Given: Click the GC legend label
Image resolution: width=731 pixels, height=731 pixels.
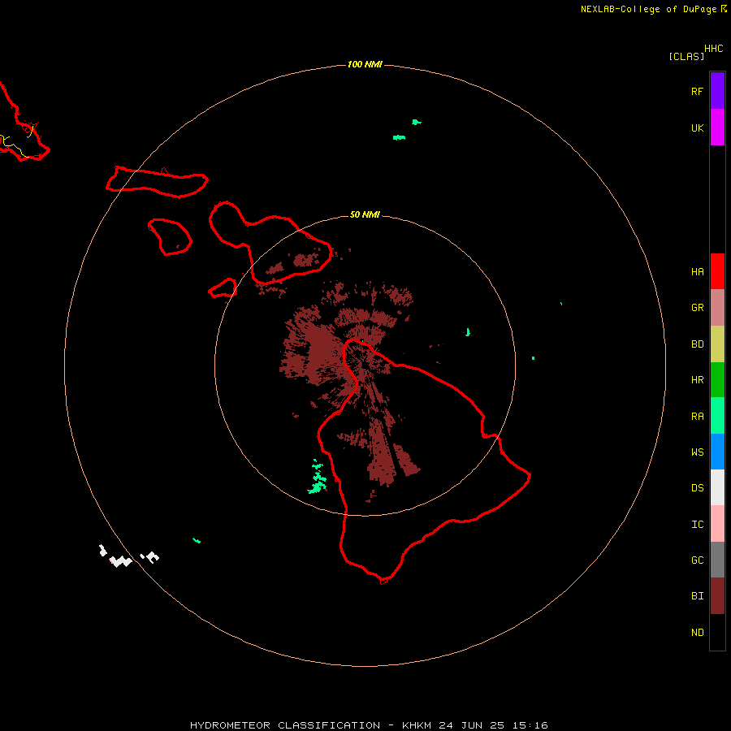Looking at the screenshot, I should (697, 560).
